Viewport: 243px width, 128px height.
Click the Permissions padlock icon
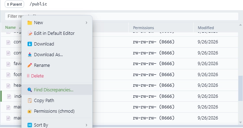click(x=30, y=111)
